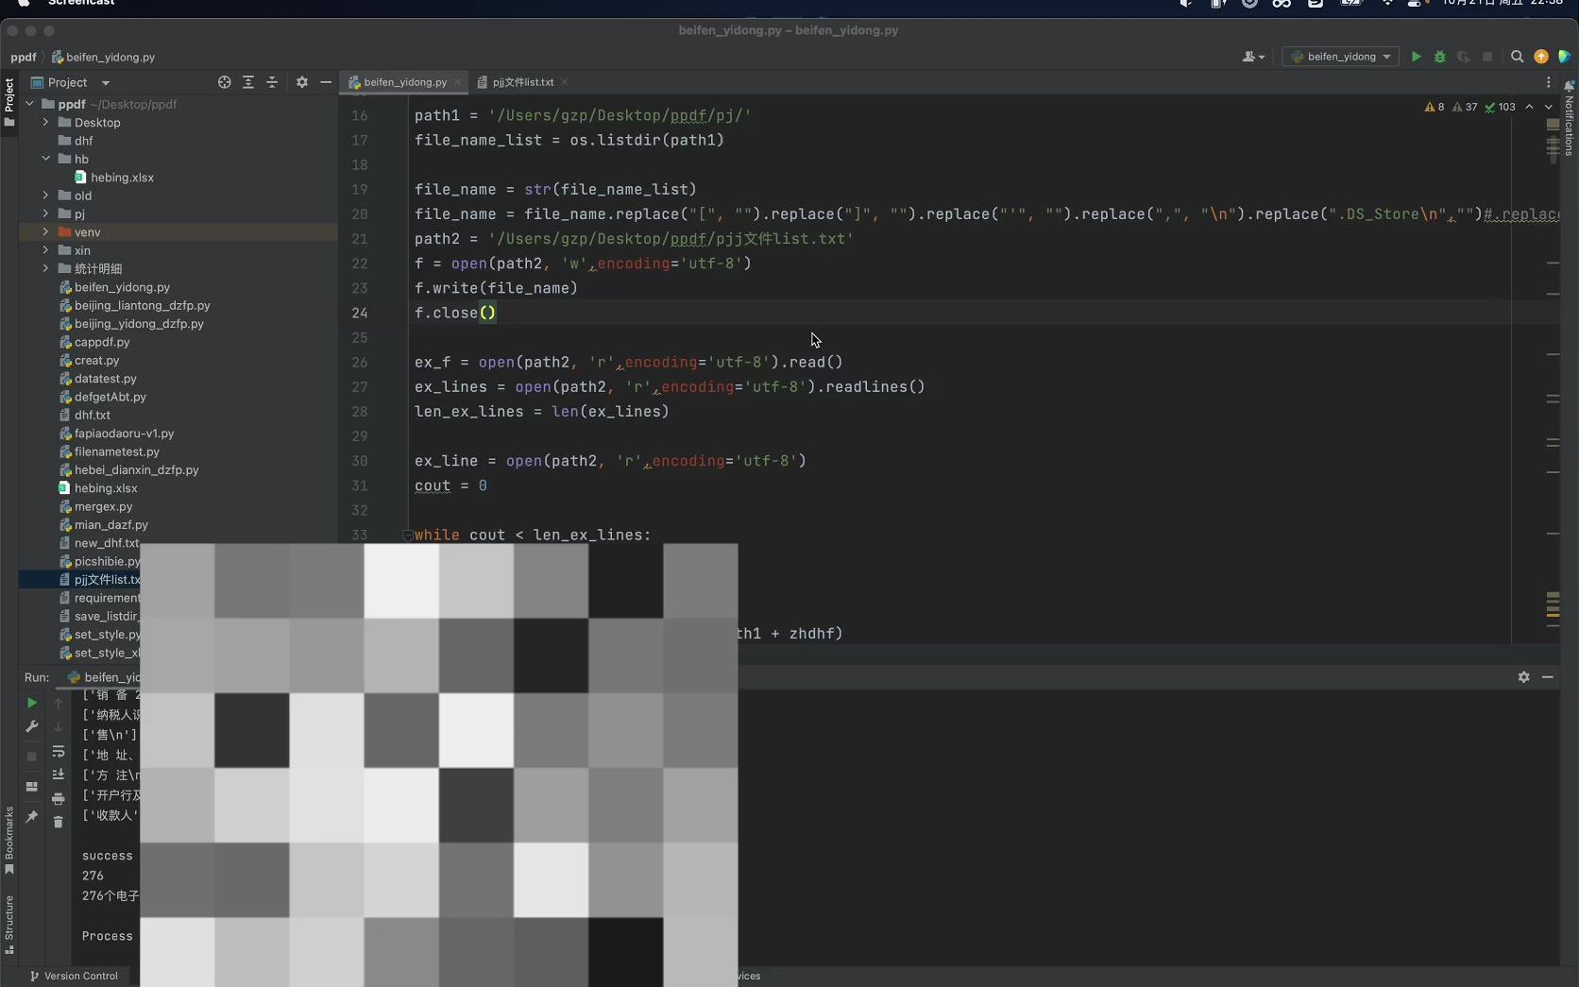This screenshot has height=987, width=1579.
Task: Open the Structure tool window tab
Action: (9, 925)
